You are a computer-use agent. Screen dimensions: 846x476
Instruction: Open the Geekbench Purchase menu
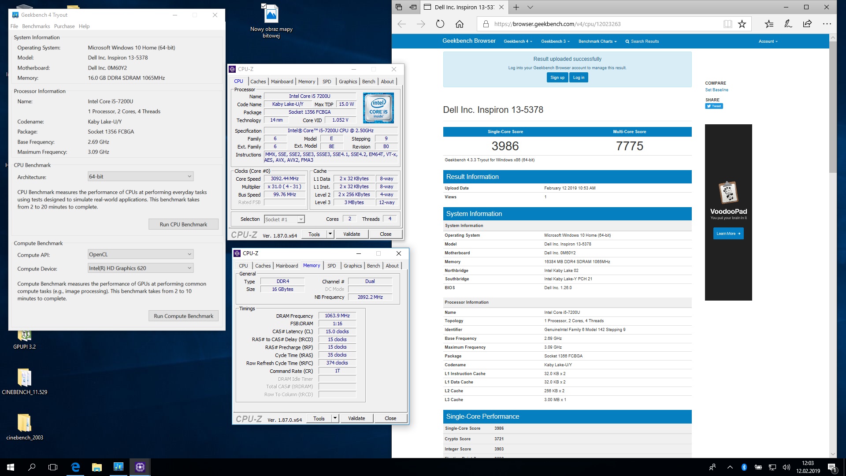click(x=64, y=26)
